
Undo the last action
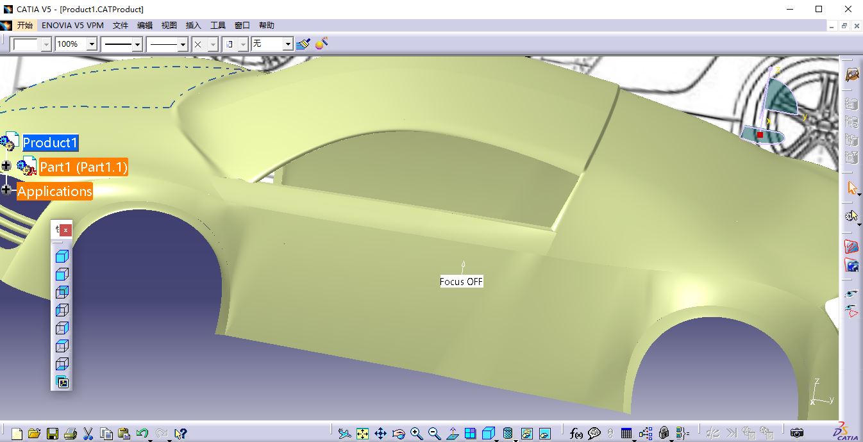click(x=142, y=434)
